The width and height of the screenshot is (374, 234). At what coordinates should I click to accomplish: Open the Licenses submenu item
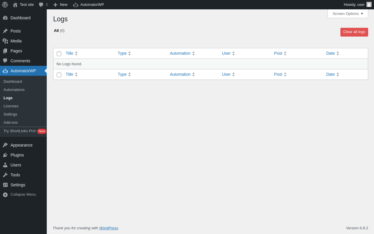(11, 106)
